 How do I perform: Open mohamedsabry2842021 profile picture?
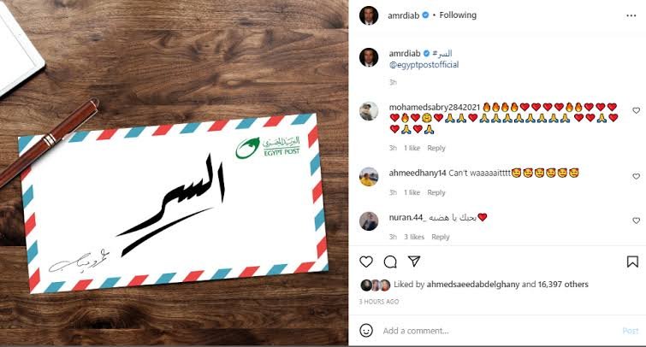(368, 111)
